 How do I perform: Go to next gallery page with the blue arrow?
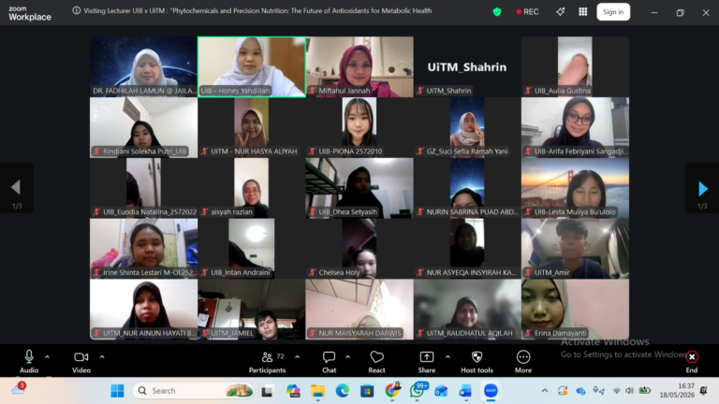point(702,188)
